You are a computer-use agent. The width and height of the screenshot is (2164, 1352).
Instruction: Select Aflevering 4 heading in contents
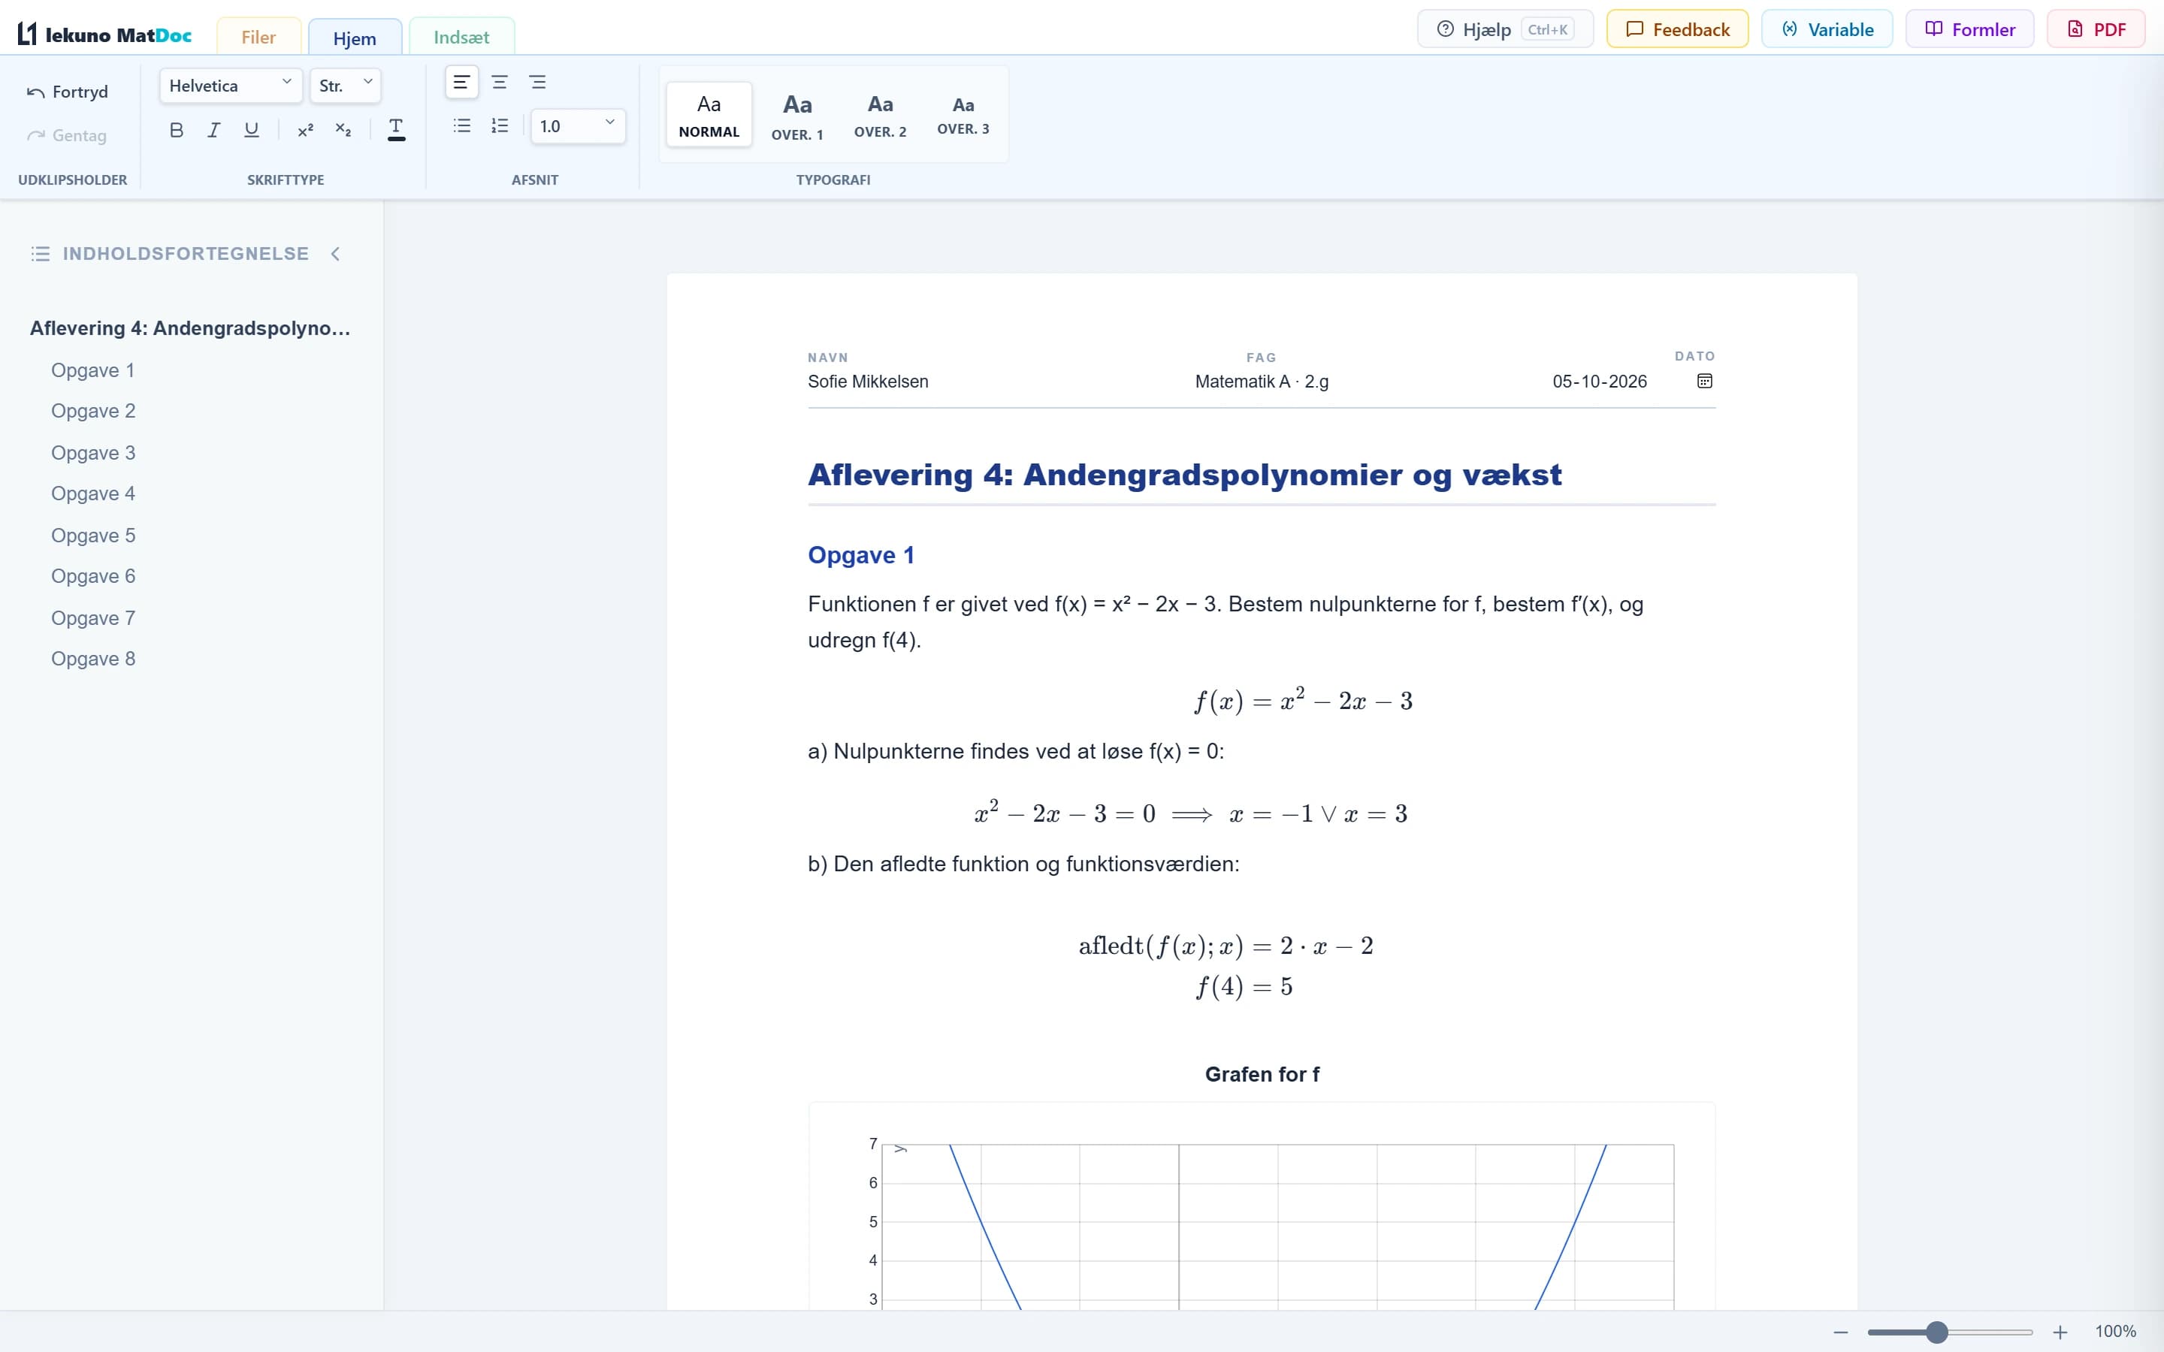coord(189,328)
